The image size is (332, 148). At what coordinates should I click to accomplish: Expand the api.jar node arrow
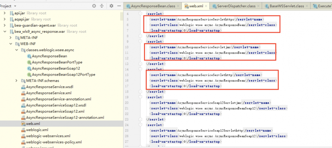[x=4, y=13]
